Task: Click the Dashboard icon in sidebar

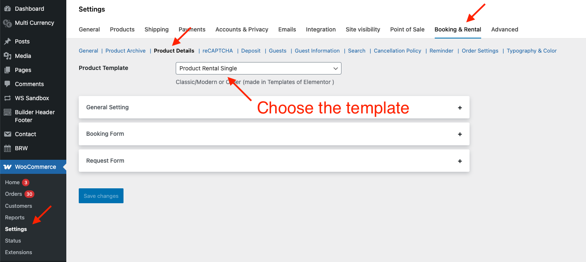Action: 7,9
